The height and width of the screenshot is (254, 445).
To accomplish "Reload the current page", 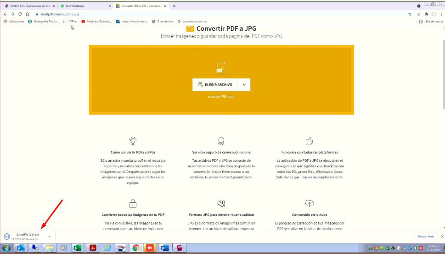I will click(19, 14).
